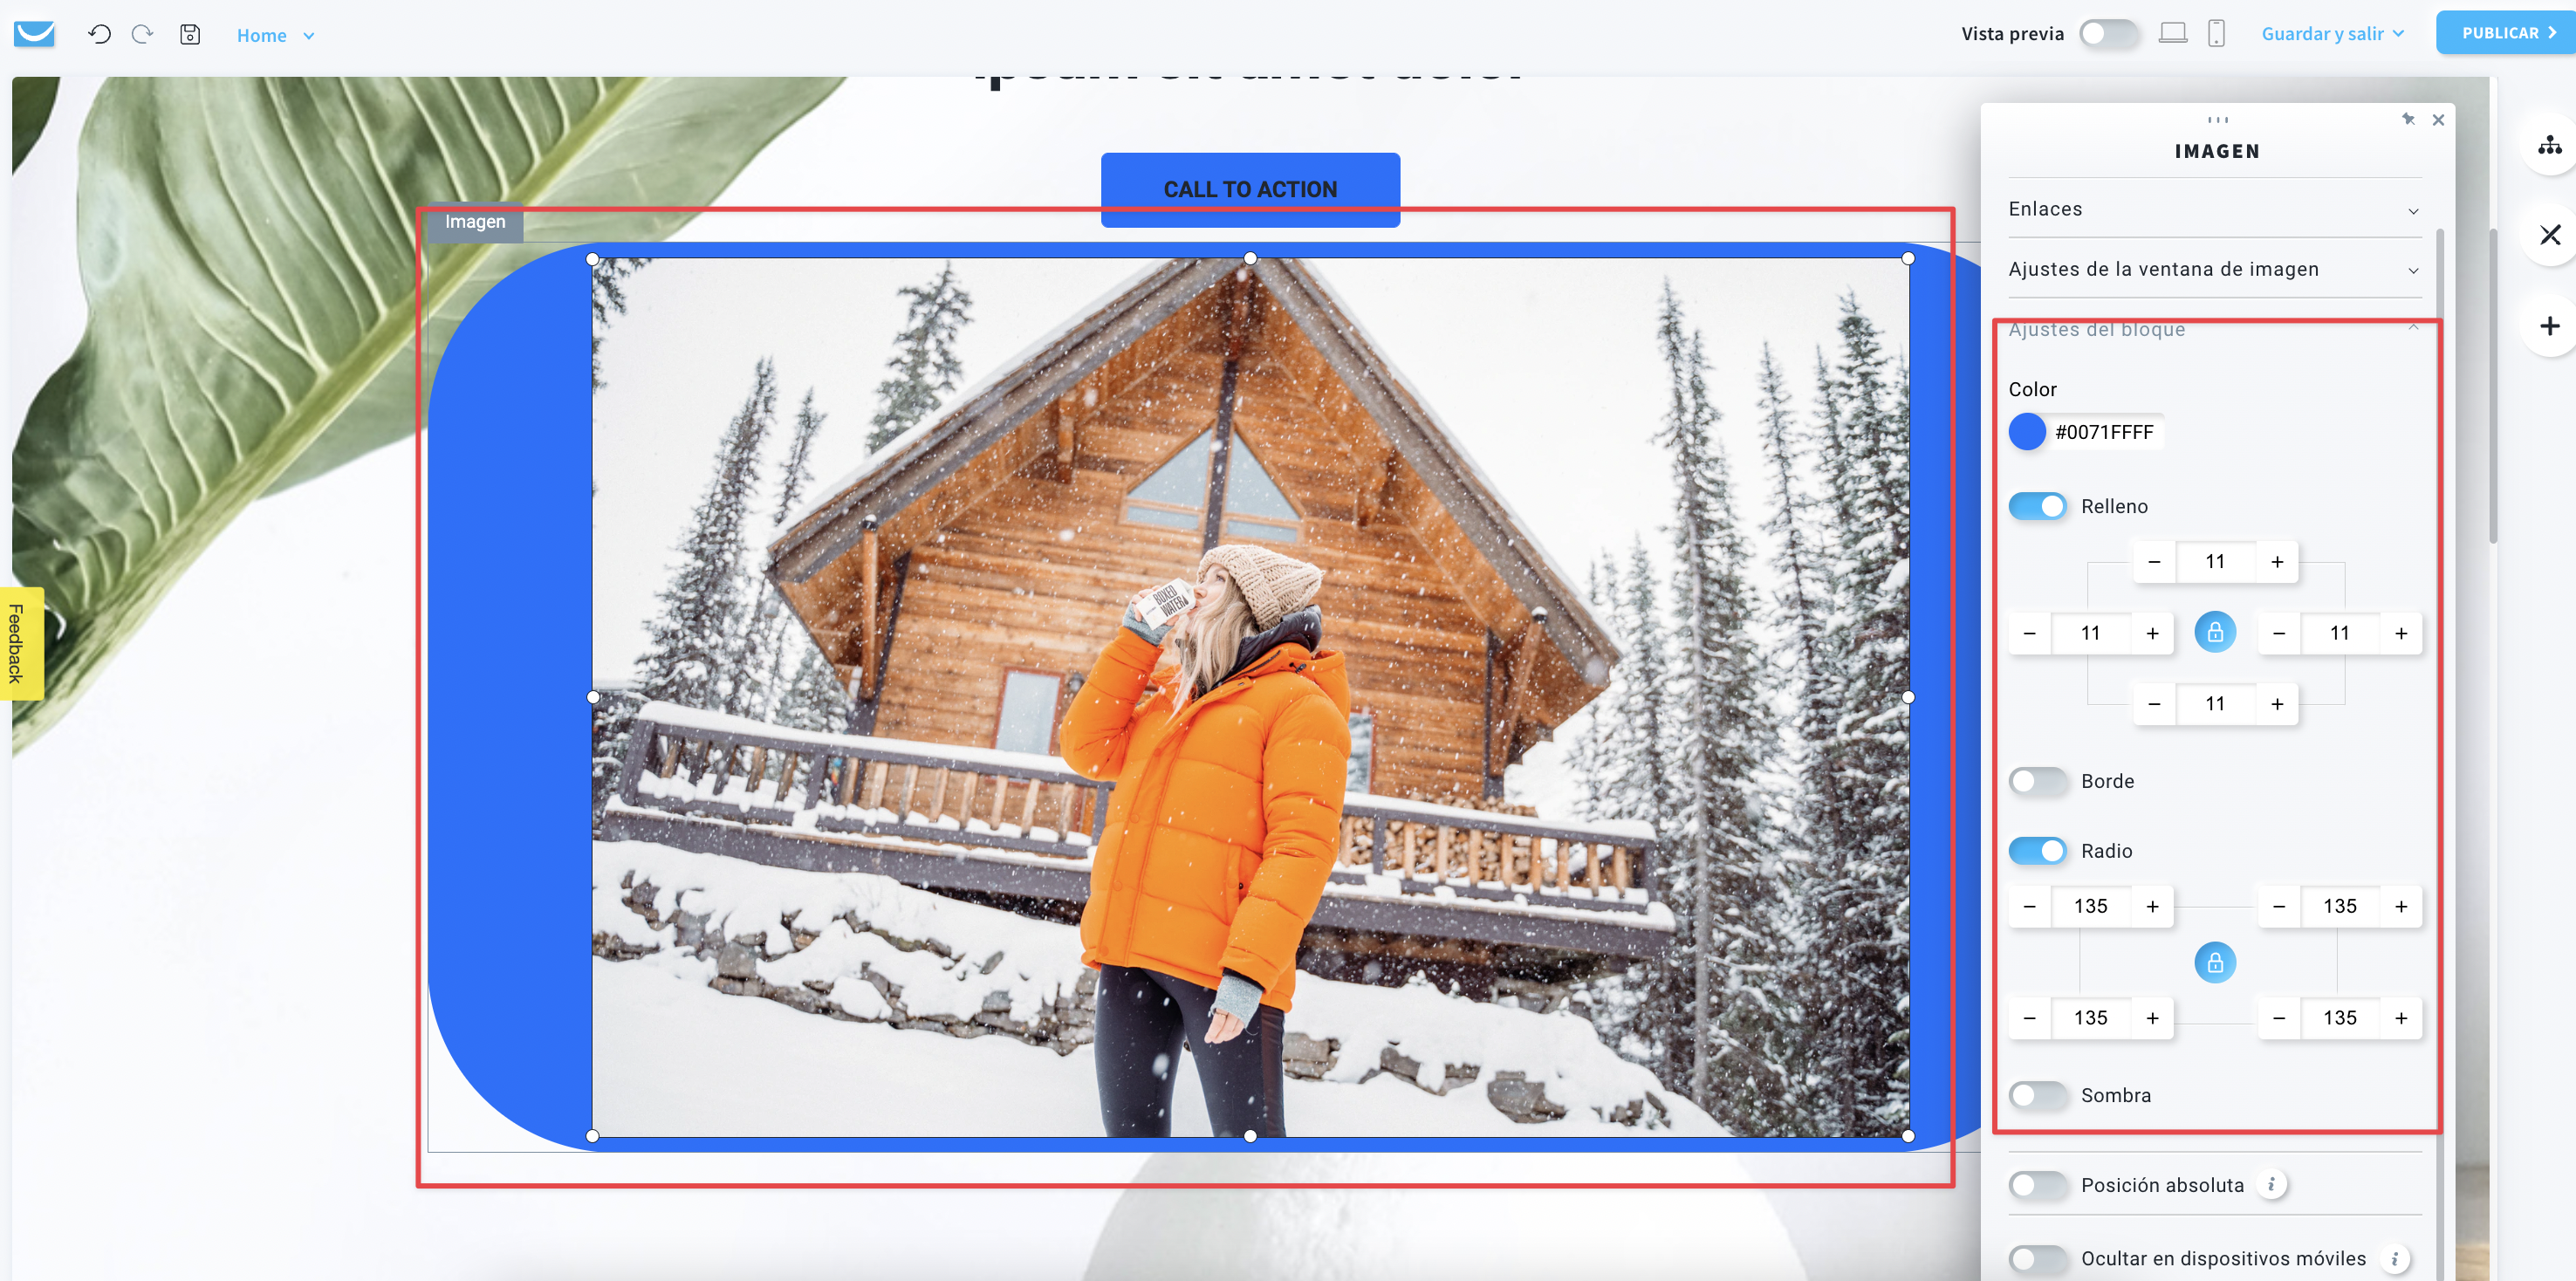Switch to desktop view icon

point(2172,33)
